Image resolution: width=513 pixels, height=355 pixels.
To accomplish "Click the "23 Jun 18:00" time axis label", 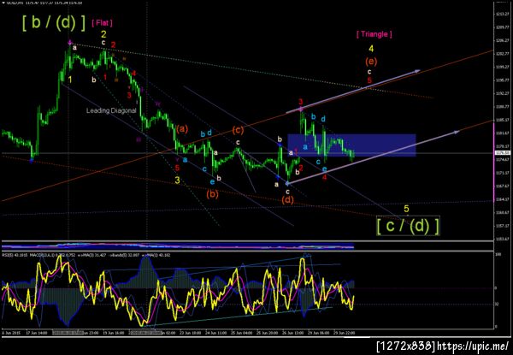I will 192,333.
